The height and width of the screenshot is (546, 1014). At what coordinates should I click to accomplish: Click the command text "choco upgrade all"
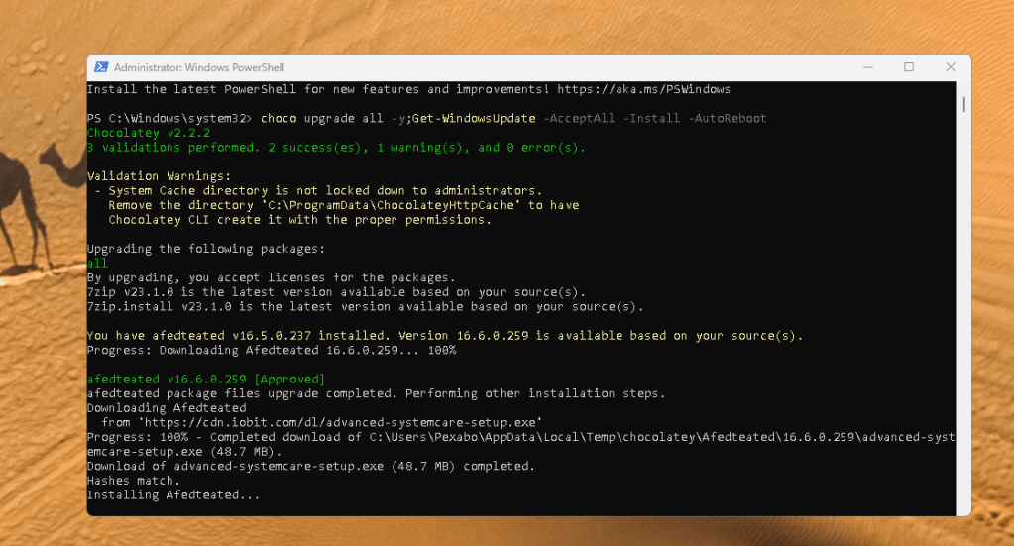tap(322, 118)
